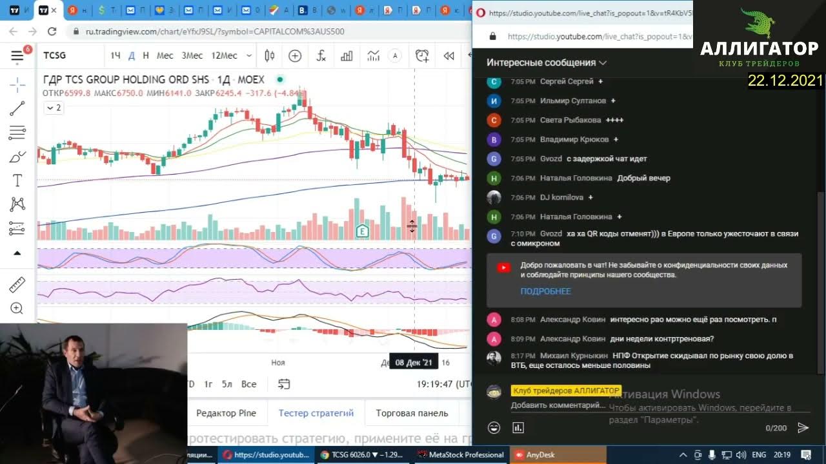Open emoji picker in the chat input

point(494,427)
